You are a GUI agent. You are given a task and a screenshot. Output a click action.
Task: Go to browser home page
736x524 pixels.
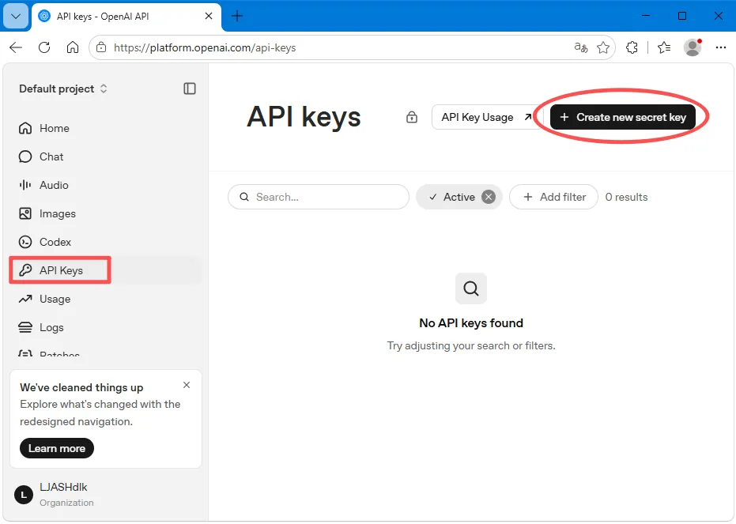coord(72,47)
